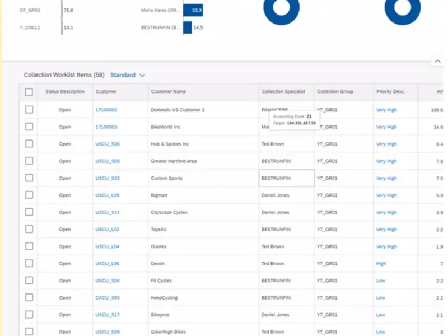Click the left donut chart

[281, 10]
